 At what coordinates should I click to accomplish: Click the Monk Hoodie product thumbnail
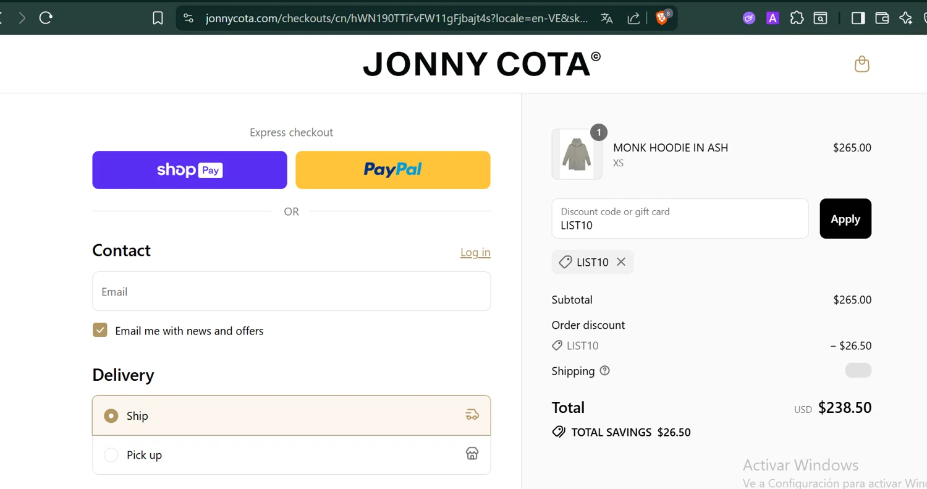577,154
